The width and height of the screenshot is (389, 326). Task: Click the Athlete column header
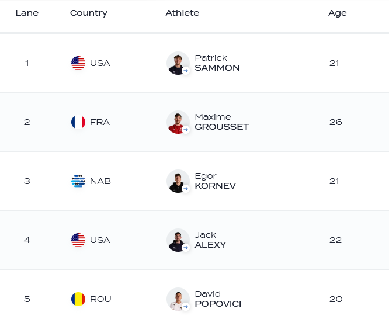182,13
